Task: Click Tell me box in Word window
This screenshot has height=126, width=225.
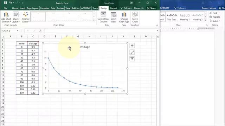Action: (x=180, y=8)
